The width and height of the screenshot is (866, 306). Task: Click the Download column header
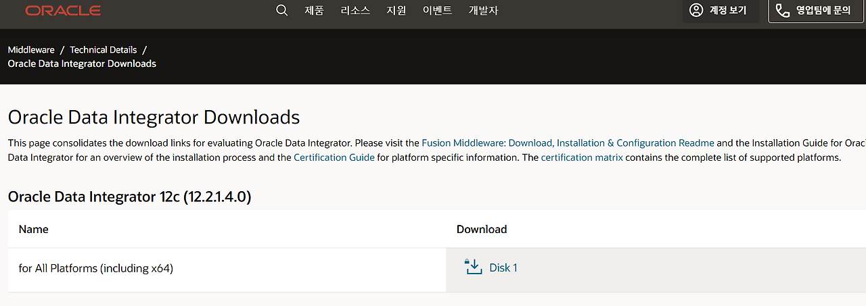click(482, 229)
